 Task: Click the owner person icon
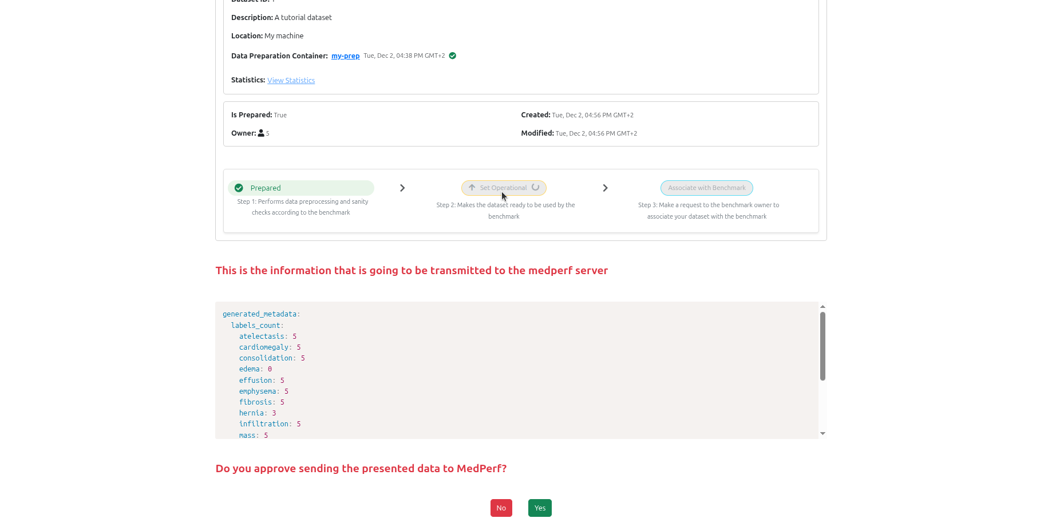(x=261, y=133)
